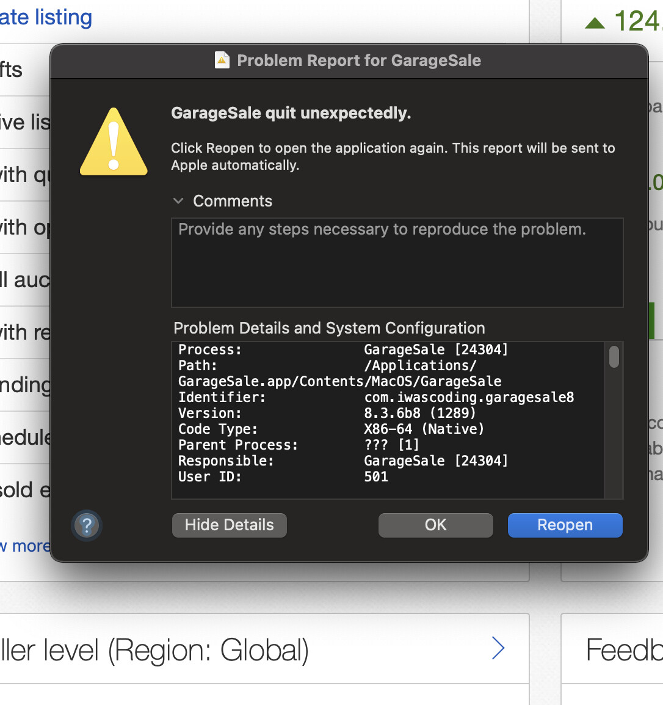Viewport: 663px width, 705px height.
Task: Click the comments text field
Action: point(397,263)
